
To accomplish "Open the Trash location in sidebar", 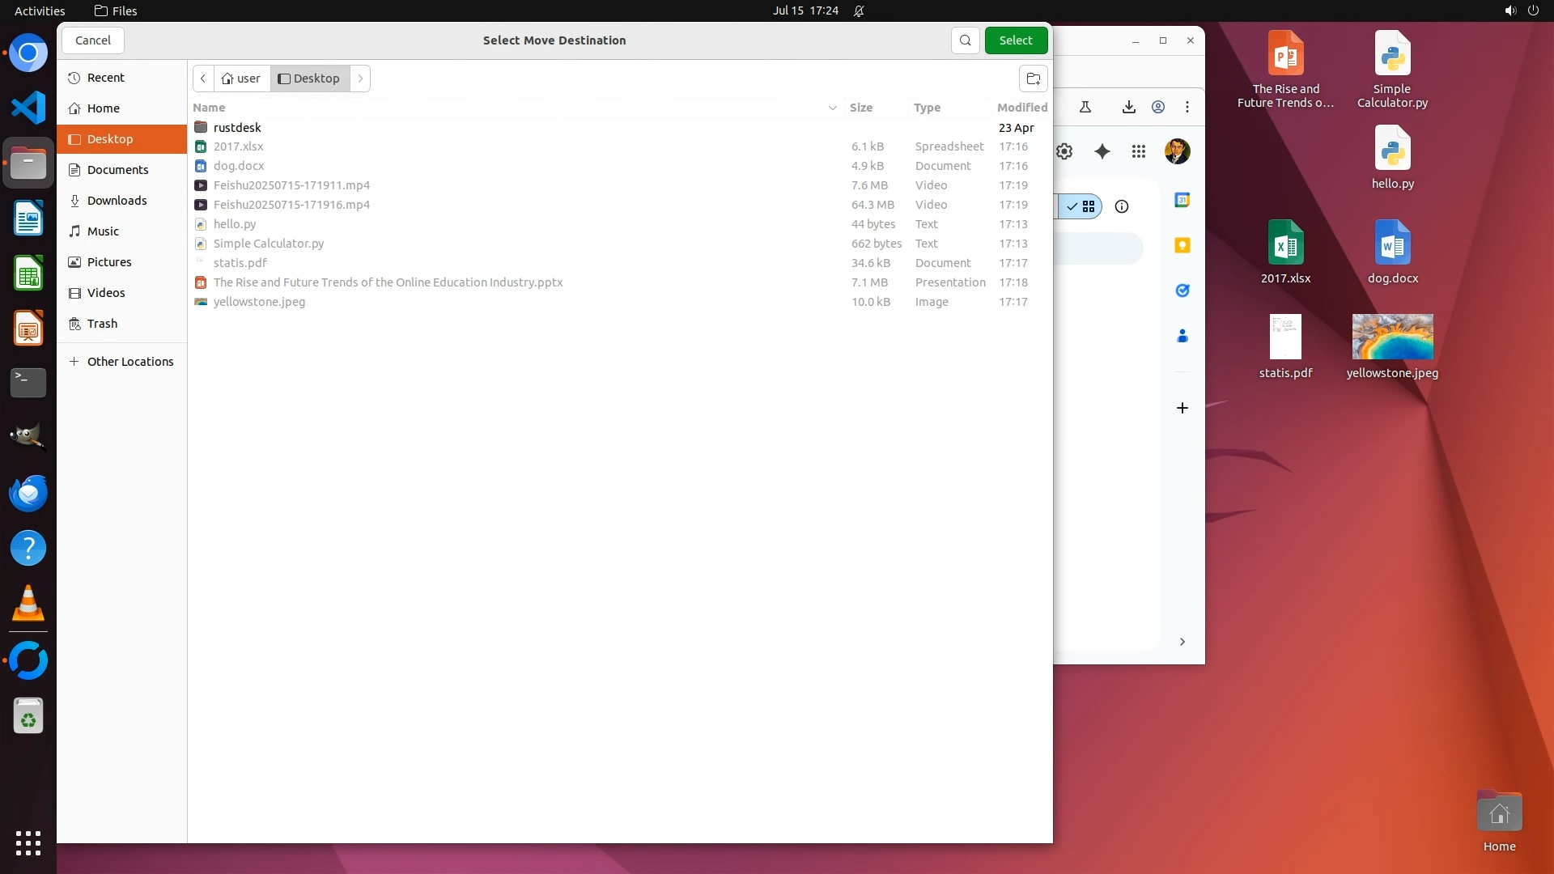I will pyautogui.click(x=102, y=324).
